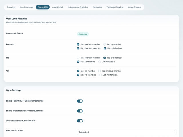Viewport: 183px width, 137px height.
Task: Select the FluentCRM tab
Action: point(43,7)
